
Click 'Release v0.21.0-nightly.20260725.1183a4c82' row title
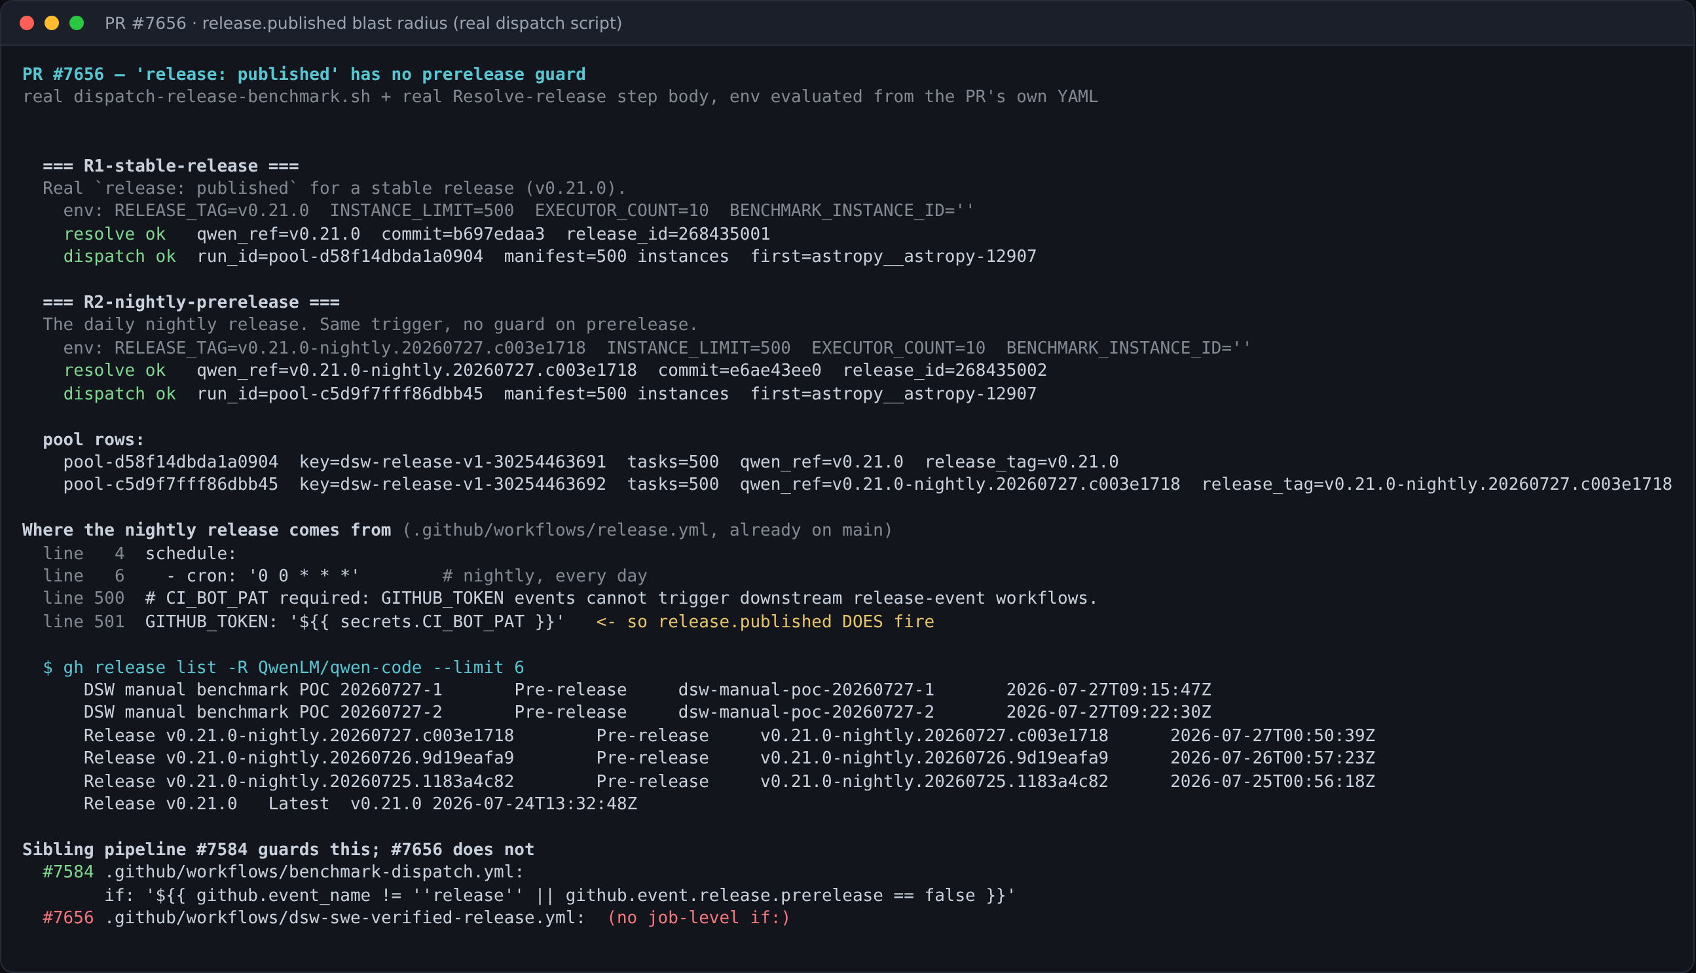(299, 782)
